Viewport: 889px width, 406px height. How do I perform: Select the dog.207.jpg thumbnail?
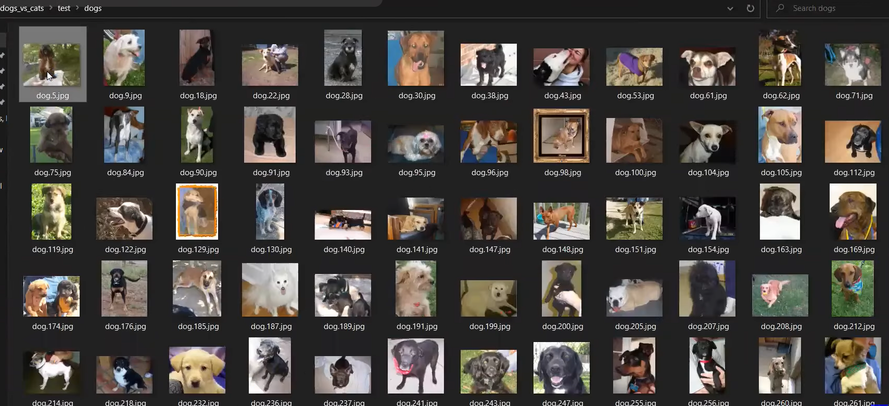pyautogui.click(x=707, y=289)
